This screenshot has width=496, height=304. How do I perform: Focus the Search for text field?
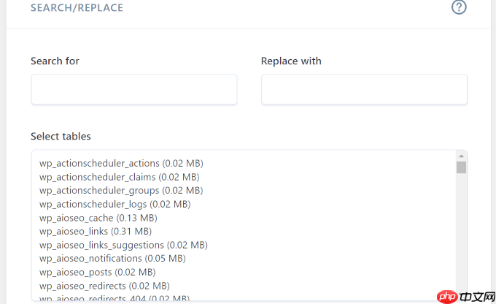tap(134, 89)
